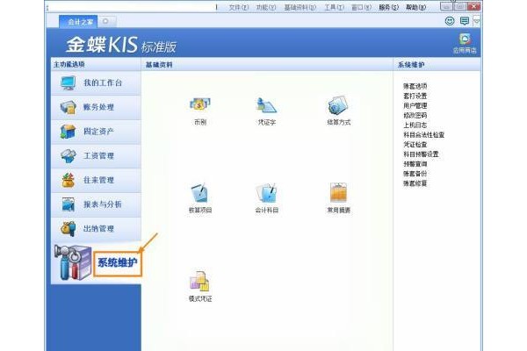Select 往来管理 in the sidebar
This screenshot has height=351, width=527.
(x=96, y=181)
